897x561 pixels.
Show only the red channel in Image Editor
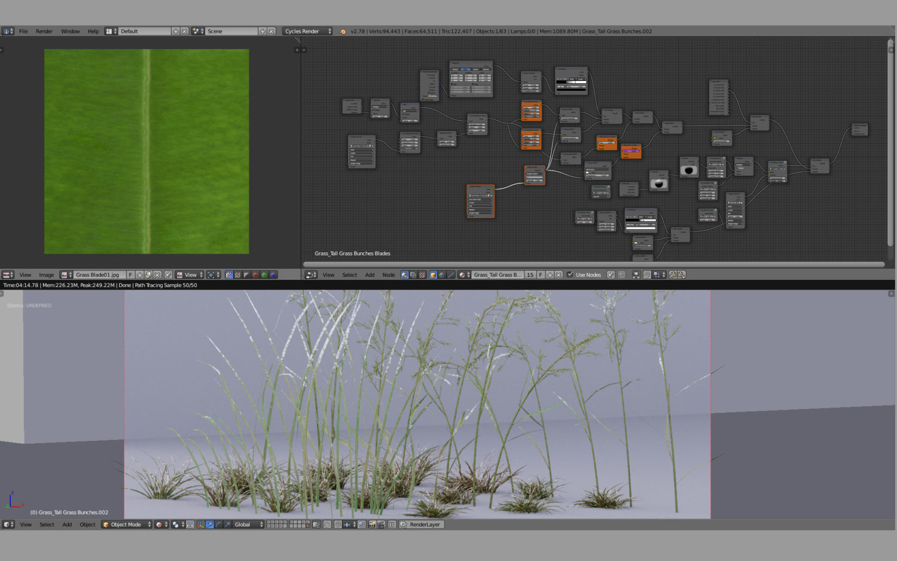click(255, 275)
